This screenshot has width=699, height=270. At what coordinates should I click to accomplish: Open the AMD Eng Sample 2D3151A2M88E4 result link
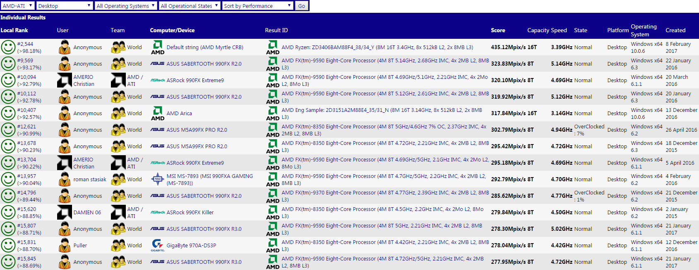click(x=382, y=114)
